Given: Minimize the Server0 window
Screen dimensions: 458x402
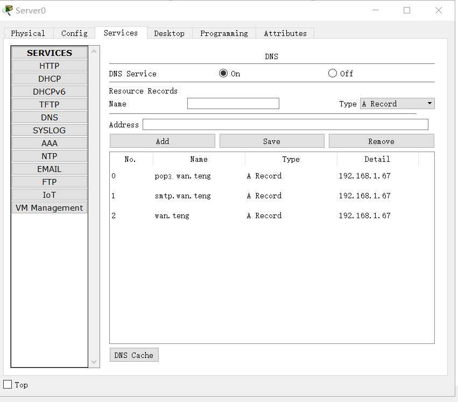Looking at the screenshot, I should tap(376, 10).
